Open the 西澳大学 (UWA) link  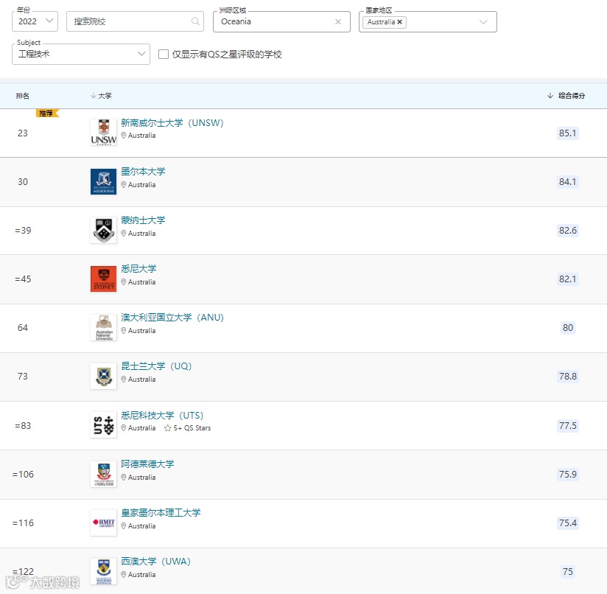point(155,562)
